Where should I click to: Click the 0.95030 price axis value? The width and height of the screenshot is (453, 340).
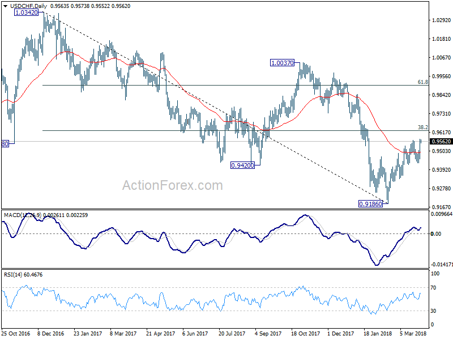441,151
